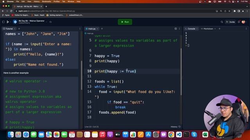The width and height of the screenshot is (250, 140).
Task: Open Chrome side panel icon
Action: [x=239, y=11]
